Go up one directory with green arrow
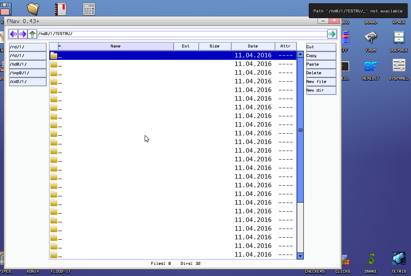 click(33, 34)
